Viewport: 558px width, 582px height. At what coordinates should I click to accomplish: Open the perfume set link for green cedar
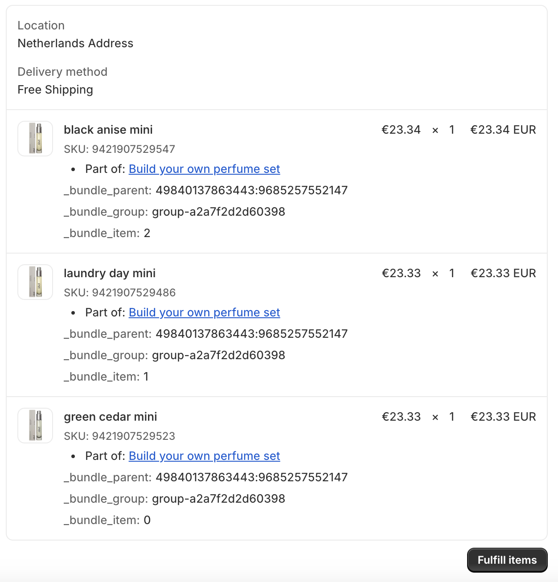pyautogui.click(x=204, y=456)
